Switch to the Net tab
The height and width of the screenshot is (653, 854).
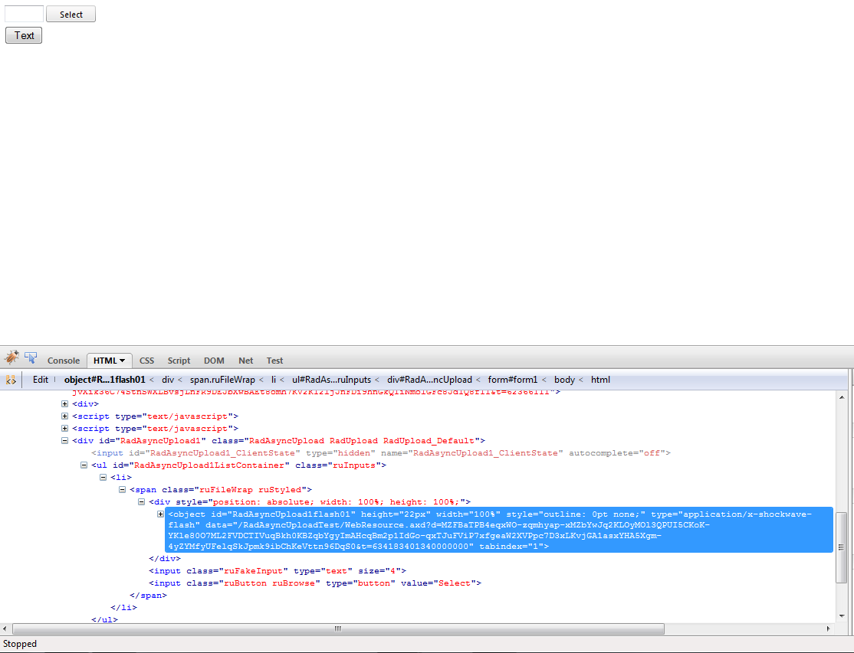(x=245, y=361)
